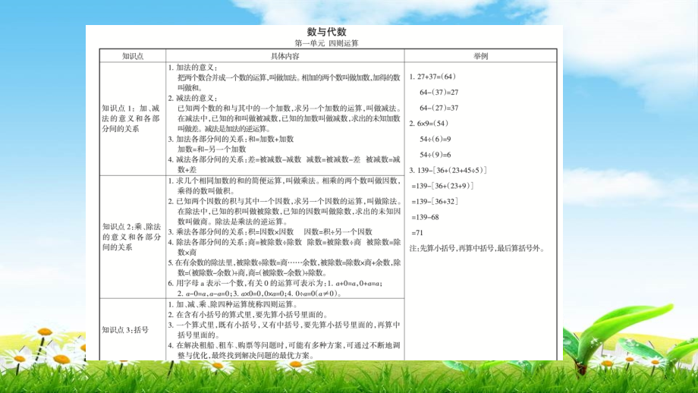Click the subtitle "第一单元 四则运算"

(326, 43)
